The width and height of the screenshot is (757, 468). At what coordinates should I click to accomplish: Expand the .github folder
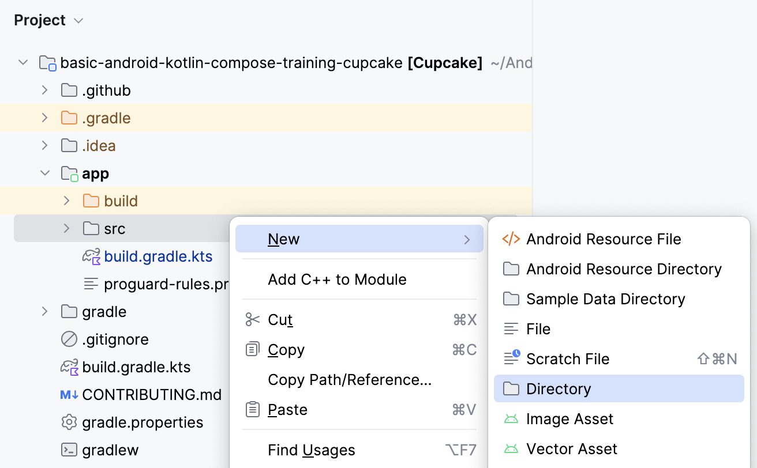pos(45,90)
